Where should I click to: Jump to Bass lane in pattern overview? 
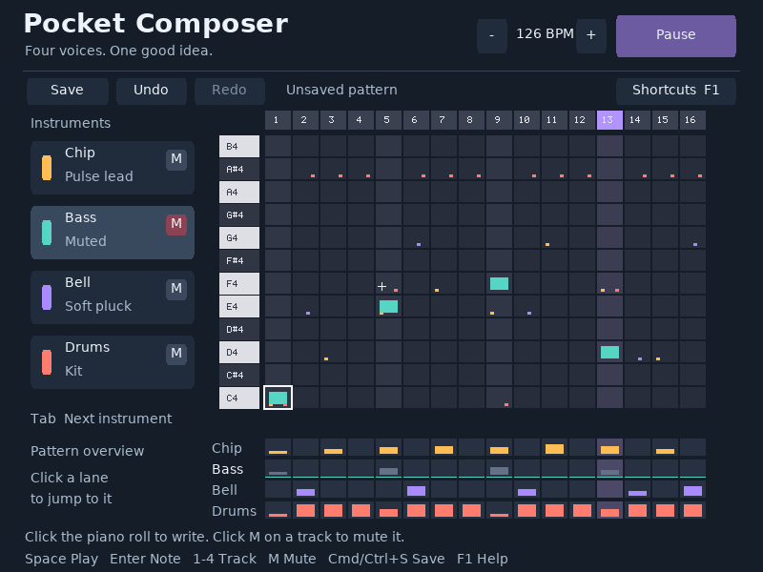[x=485, y=468]
